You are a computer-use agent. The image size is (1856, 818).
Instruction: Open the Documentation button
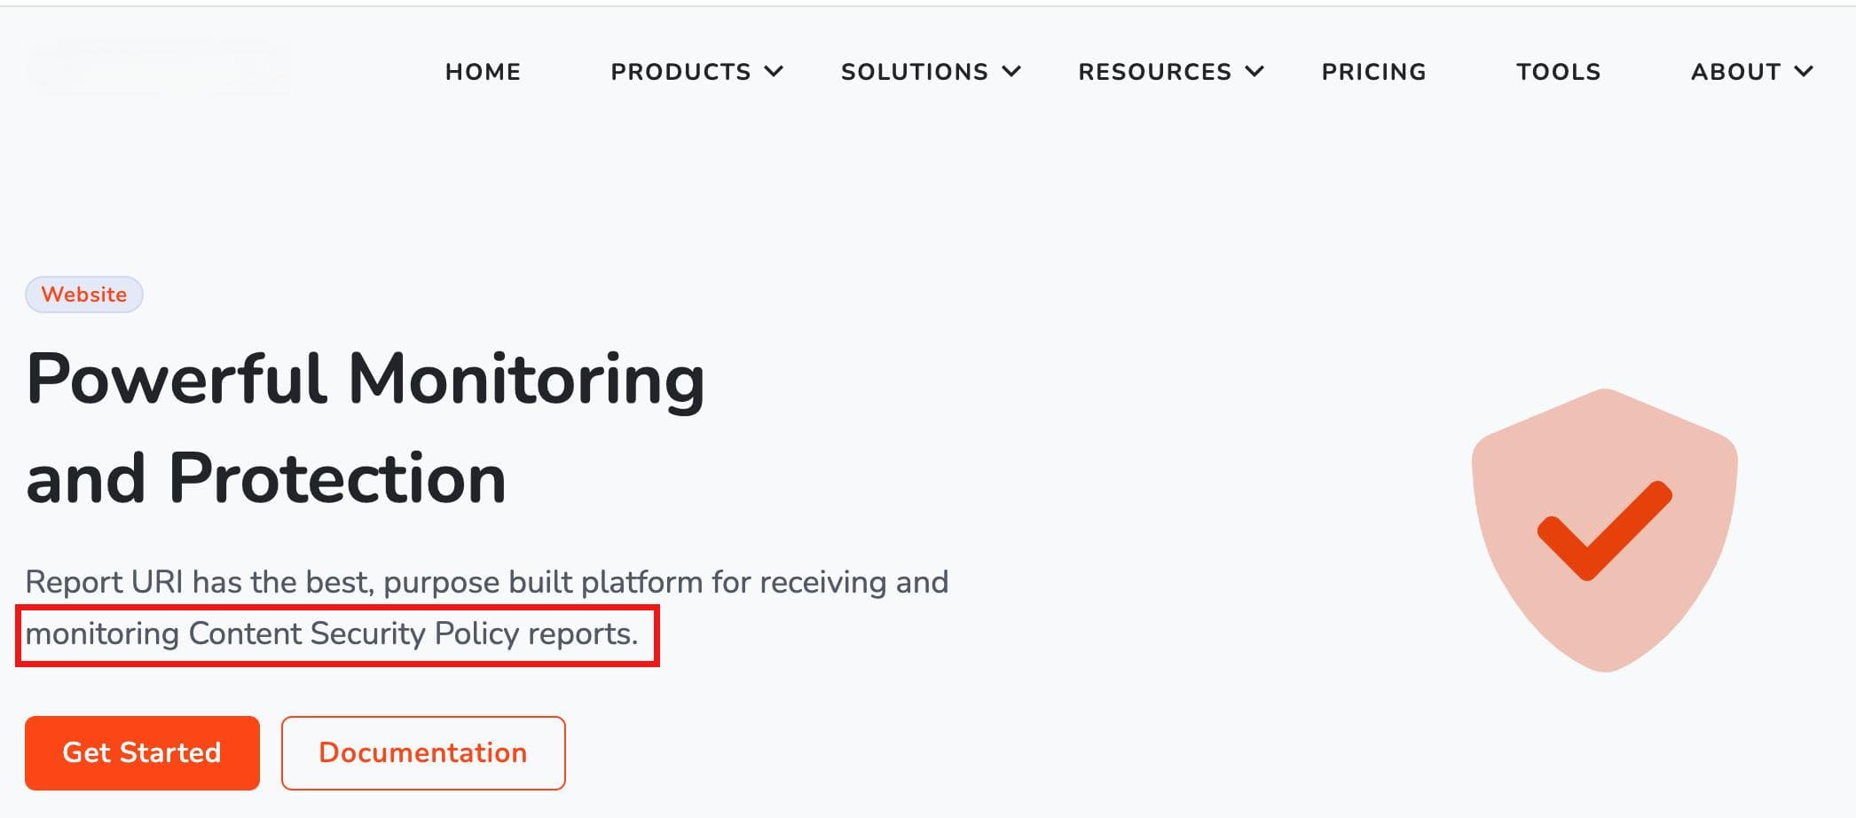pos(423,753)
